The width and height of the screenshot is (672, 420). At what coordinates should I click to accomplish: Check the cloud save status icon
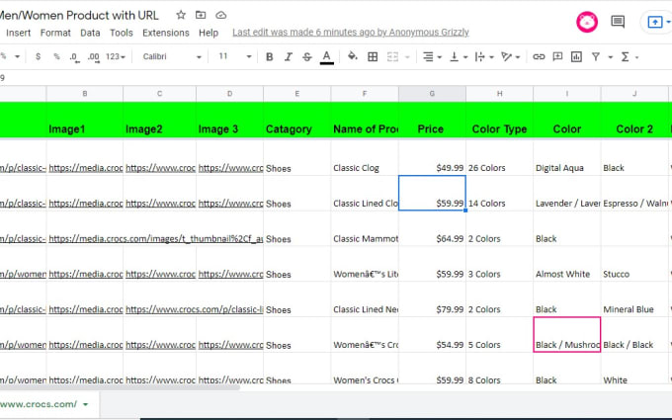tap(220, 15)
